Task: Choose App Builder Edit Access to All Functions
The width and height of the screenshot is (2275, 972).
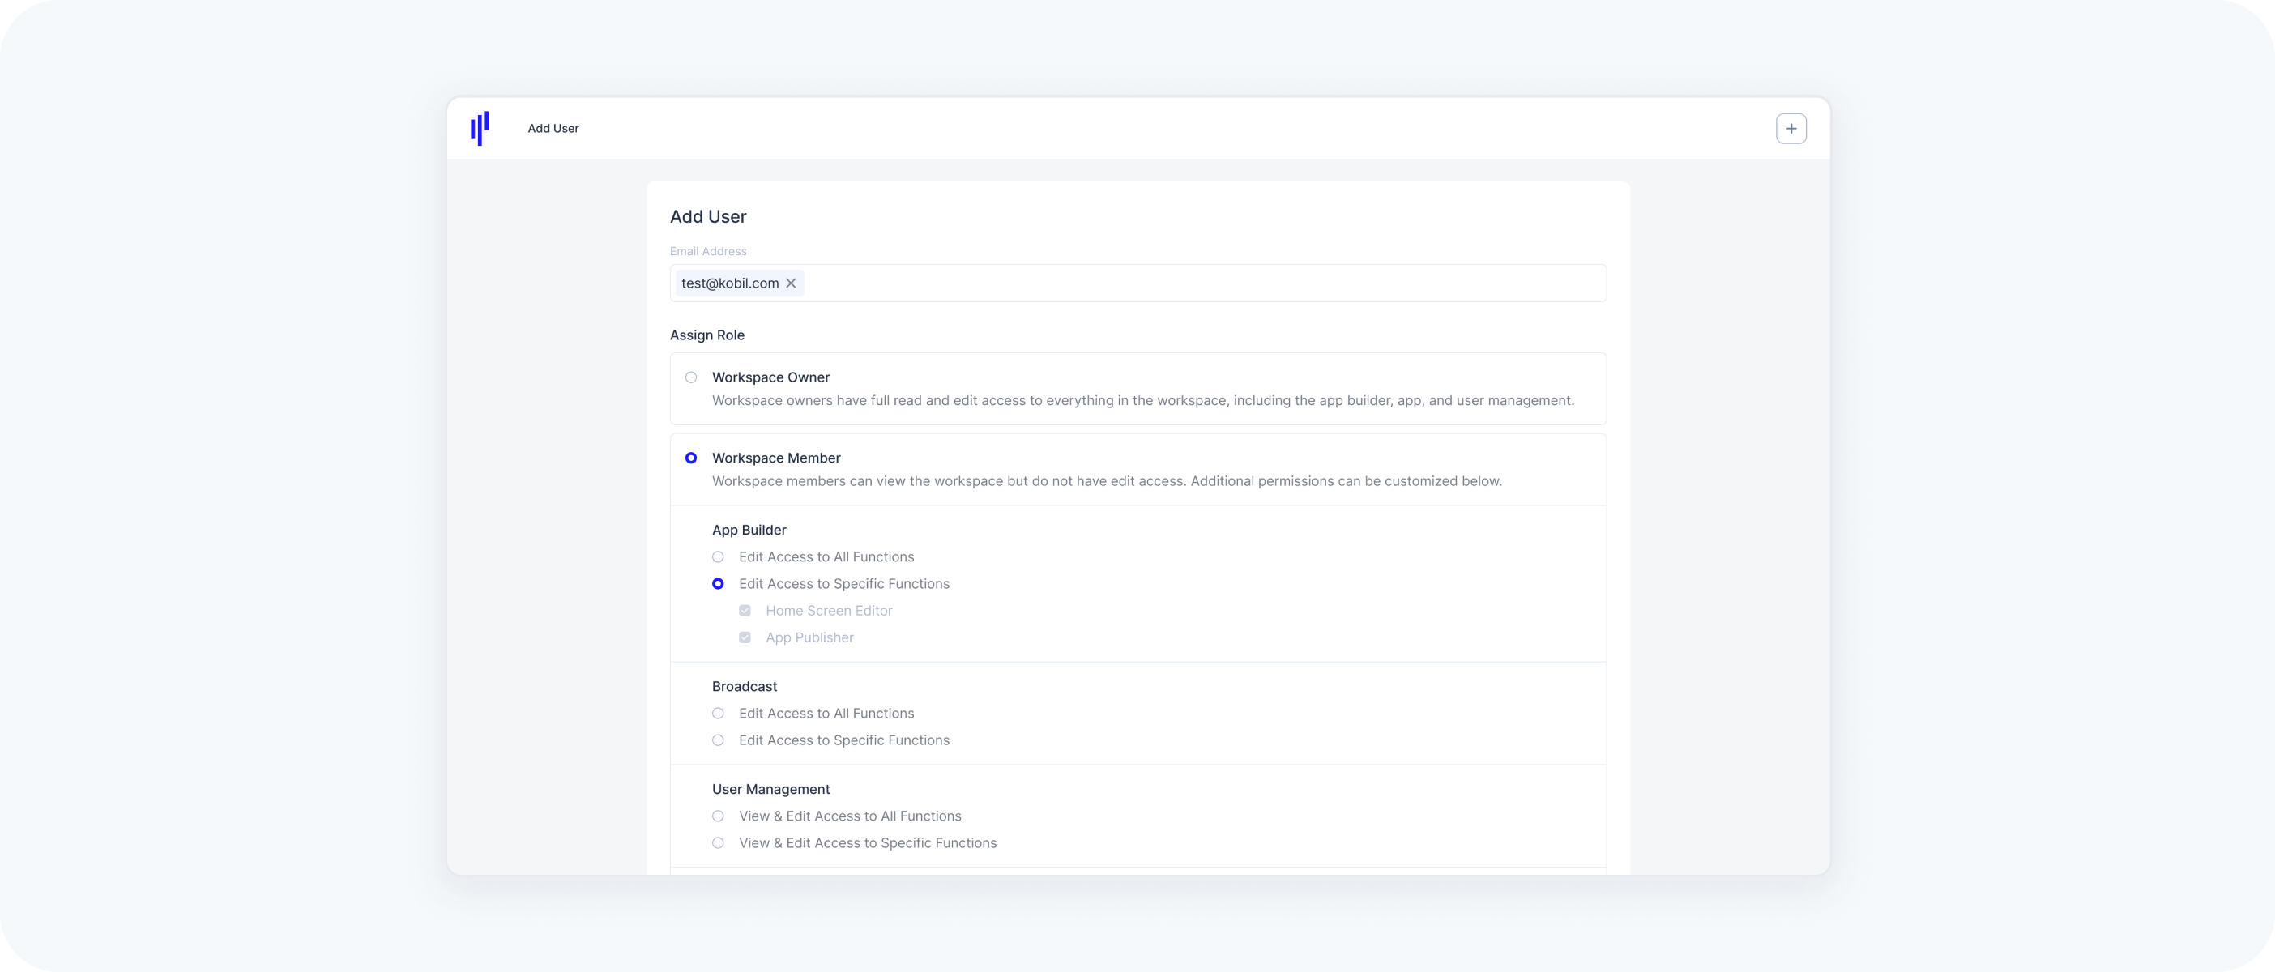Action: 718,557
